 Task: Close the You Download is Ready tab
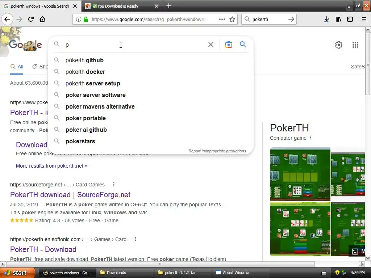click(157, 6)
